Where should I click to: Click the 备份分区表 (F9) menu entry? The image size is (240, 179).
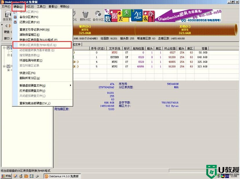(x=29, y=17)
